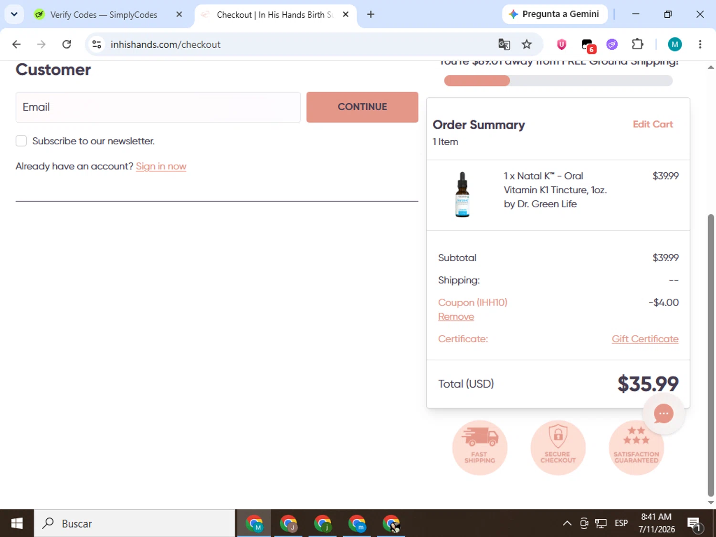Screen dimensions: 716x537
Task: Select the Checkout | In His Hands tab
Action: [274, 15]
